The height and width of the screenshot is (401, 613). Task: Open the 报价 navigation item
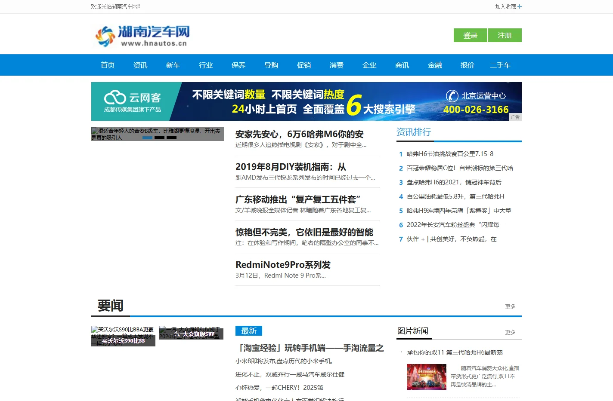point(467,65)
